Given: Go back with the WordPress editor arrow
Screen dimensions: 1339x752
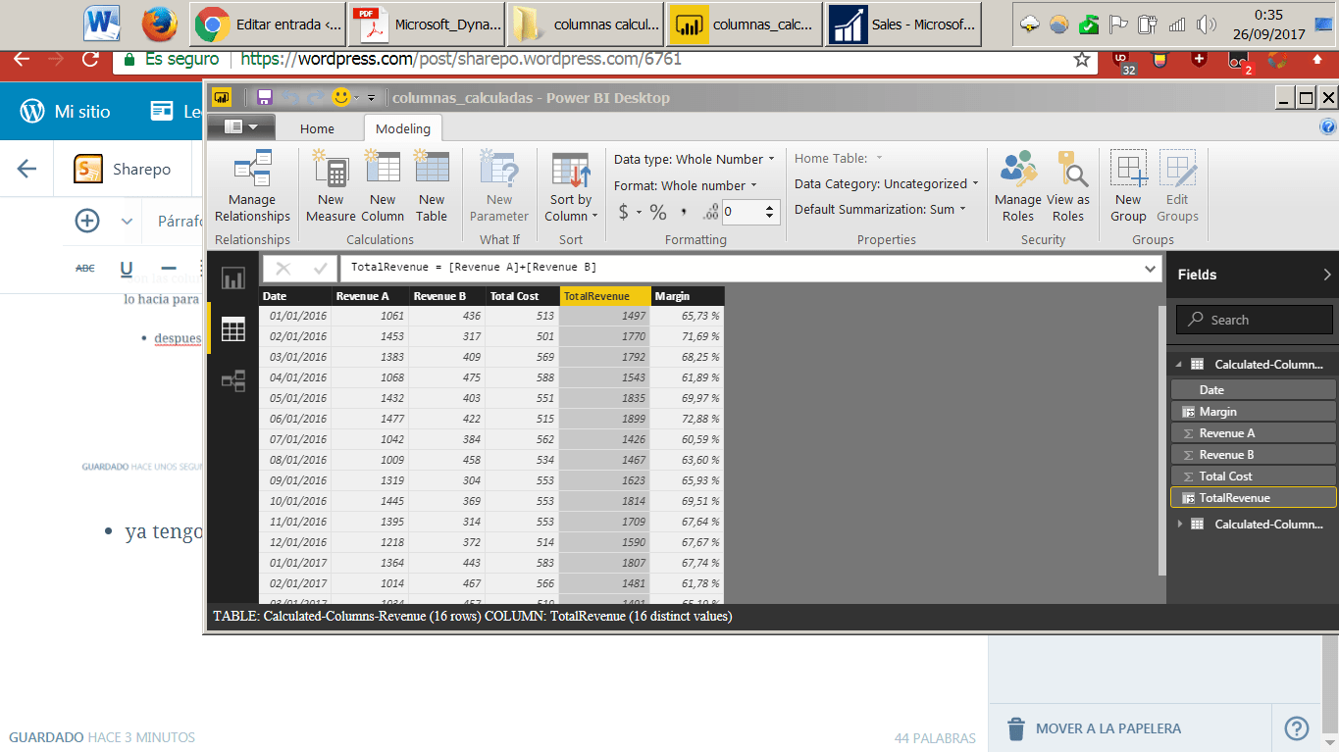Looking at the screenshot, I should pos(26,169).
